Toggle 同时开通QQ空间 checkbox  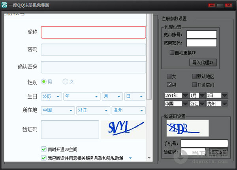(44, 149)
